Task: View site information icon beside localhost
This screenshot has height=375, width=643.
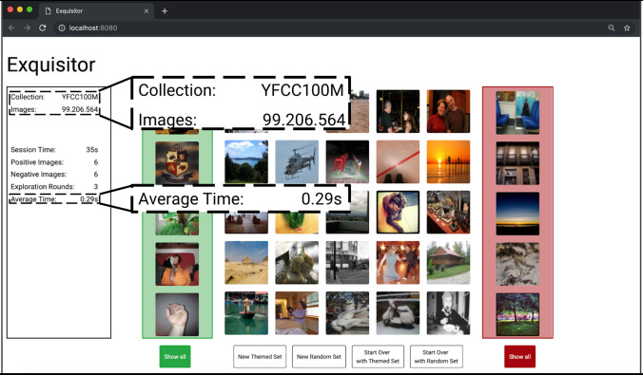Action: pos(62,28)
